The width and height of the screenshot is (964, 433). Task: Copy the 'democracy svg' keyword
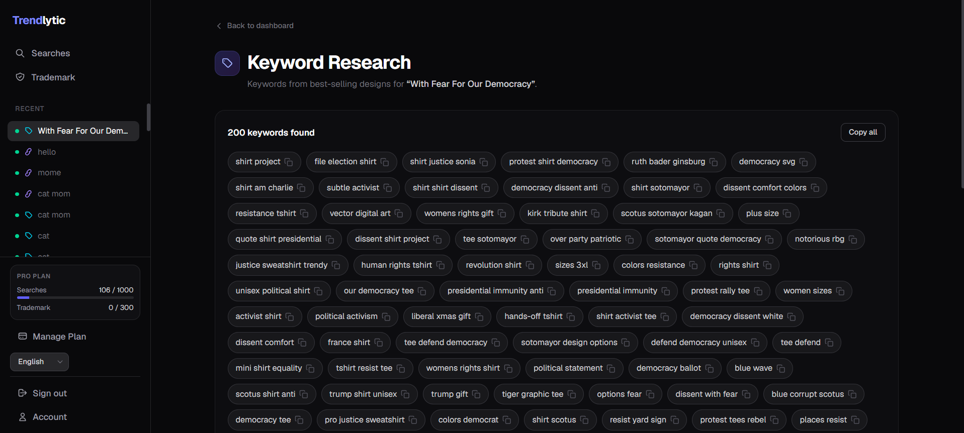point(804,162)
